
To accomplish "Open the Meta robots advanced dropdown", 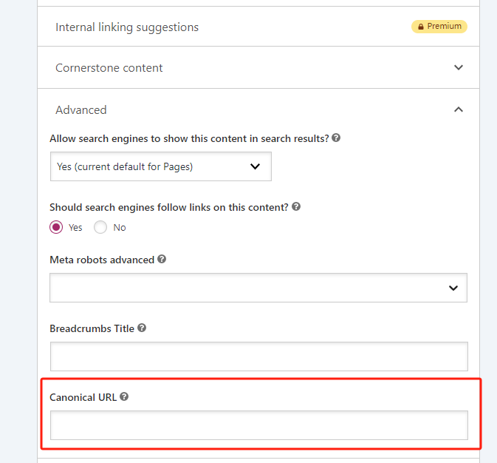I will pyautogui.click(x=258, y=288).
